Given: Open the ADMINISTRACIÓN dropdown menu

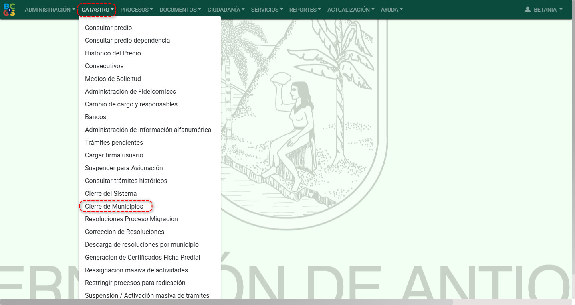Looking at the screenshot, I should click(50, 10).
